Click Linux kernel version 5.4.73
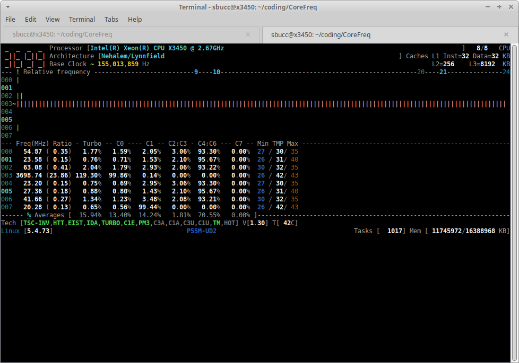The image size is (519, 363). [38, 231]
